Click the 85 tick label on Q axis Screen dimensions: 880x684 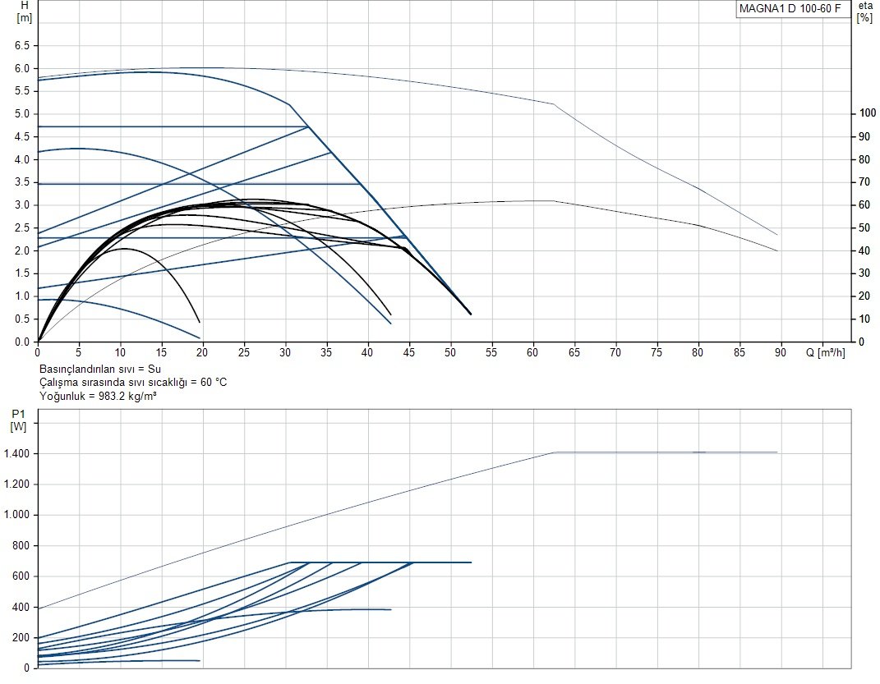pos(739,352)
